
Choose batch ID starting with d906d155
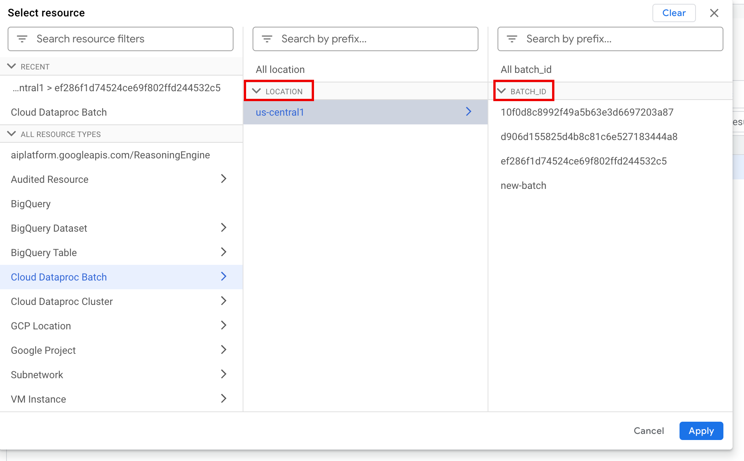(x=589, y=137)
